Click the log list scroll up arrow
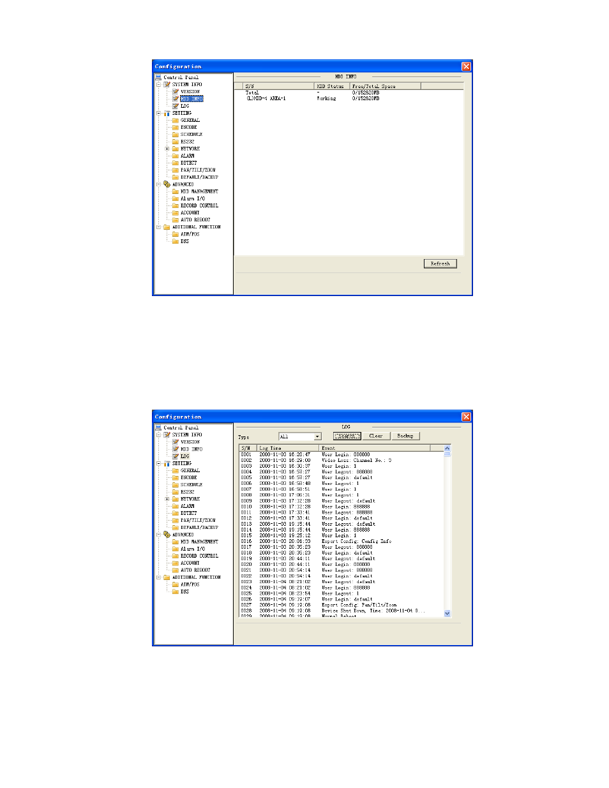 point(447,449)
